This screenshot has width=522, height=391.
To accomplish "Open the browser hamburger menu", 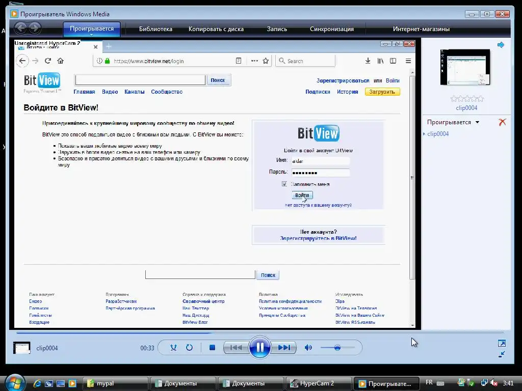I will [408, 61].
